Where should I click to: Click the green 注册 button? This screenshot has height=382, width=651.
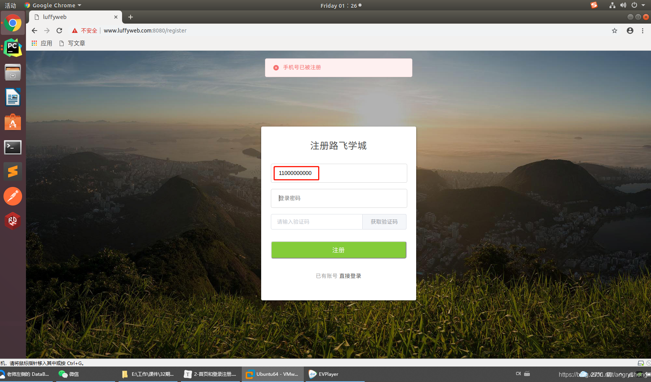coord(339,250)
